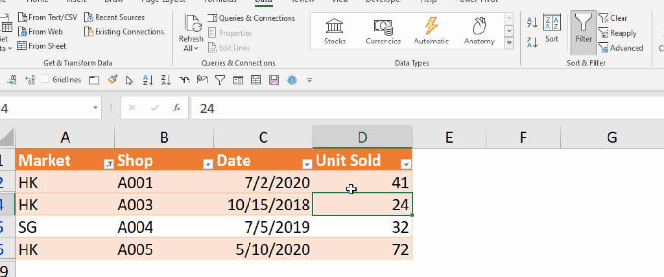The width and height of the screenshot is (664, 277).
Task: Open Advanced filter options
Action: [x=621, y=47]
